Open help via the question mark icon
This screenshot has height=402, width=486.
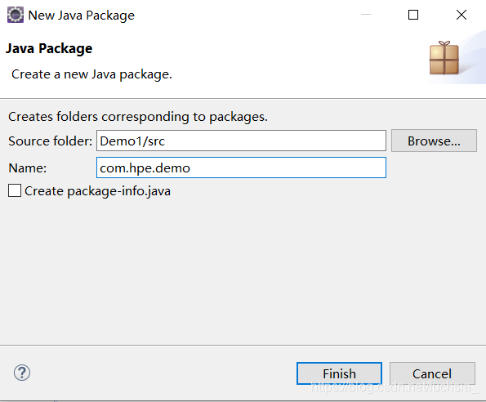[x=22, y=373]
